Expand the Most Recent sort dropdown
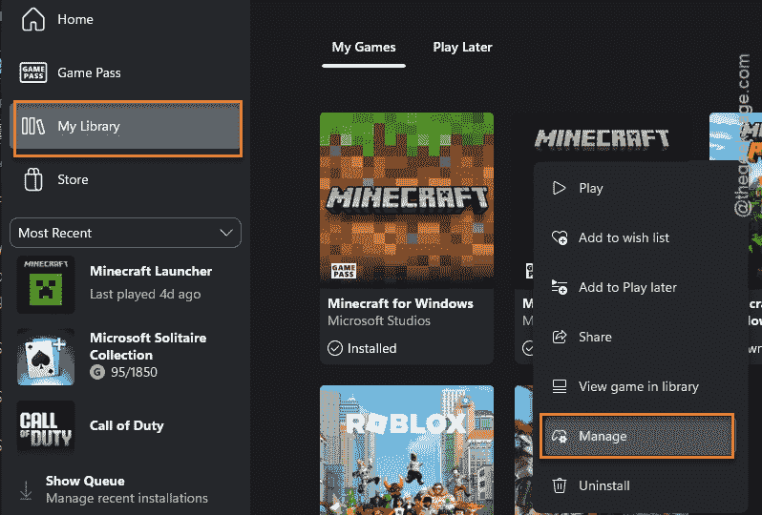Image resolution: width=762 pixels, height=515 pixels. click(x=125, y=233)
